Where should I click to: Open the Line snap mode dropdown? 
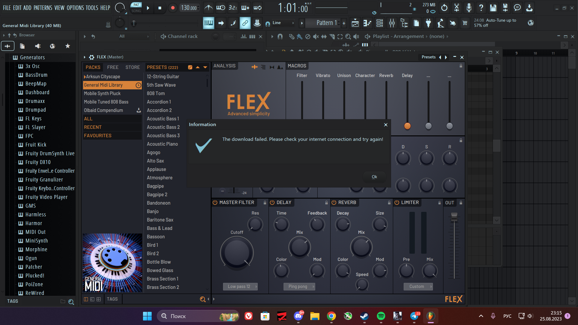[x=283, y=23]
